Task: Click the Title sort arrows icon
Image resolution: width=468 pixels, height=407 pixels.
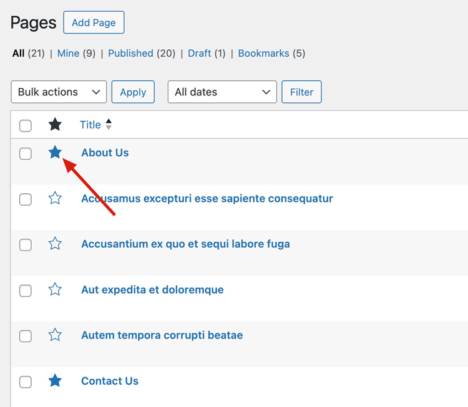Action: pos(109,125)
